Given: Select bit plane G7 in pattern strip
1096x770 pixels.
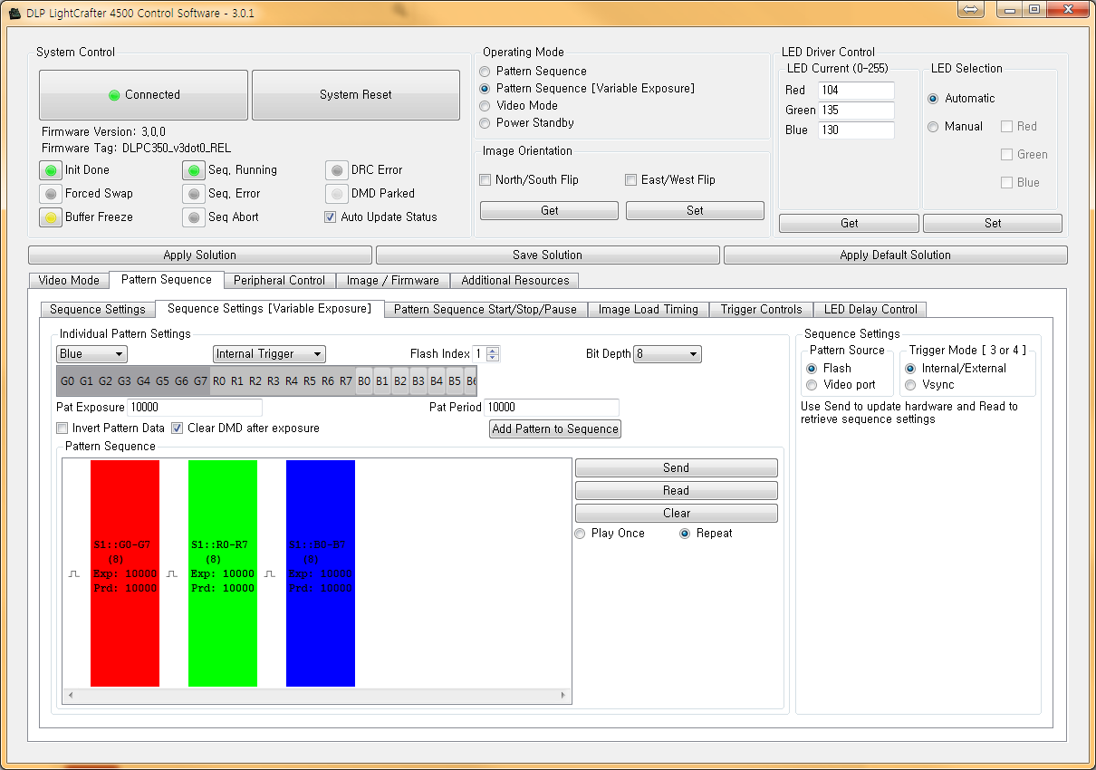Looking at the screenshot, I should pyautogui.click(x=200, y=381).
